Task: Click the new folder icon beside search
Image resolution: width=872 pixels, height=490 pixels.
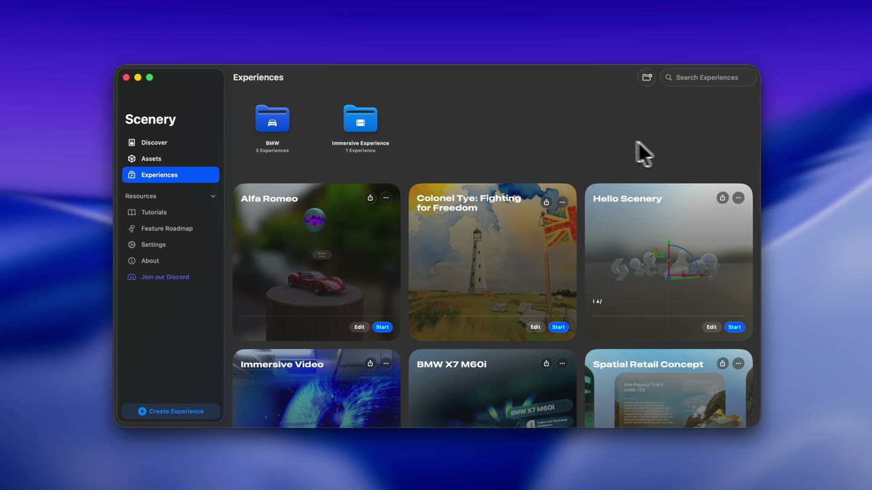Action: point(647,77)
